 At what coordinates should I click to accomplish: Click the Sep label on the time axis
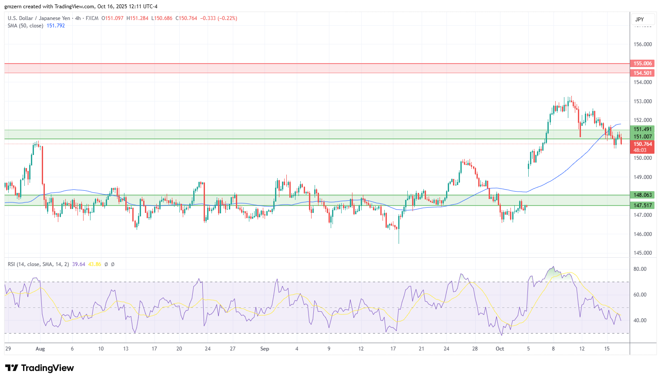(265, 349)
